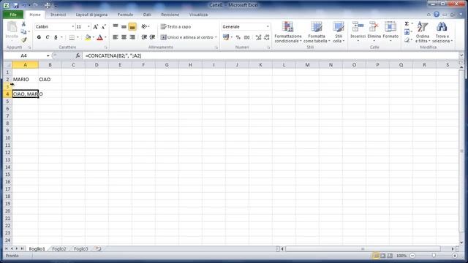The width and height of the screenshot is (468, 263).
Task: Select the Format Painter brush icon
Action: pos(23,39)
